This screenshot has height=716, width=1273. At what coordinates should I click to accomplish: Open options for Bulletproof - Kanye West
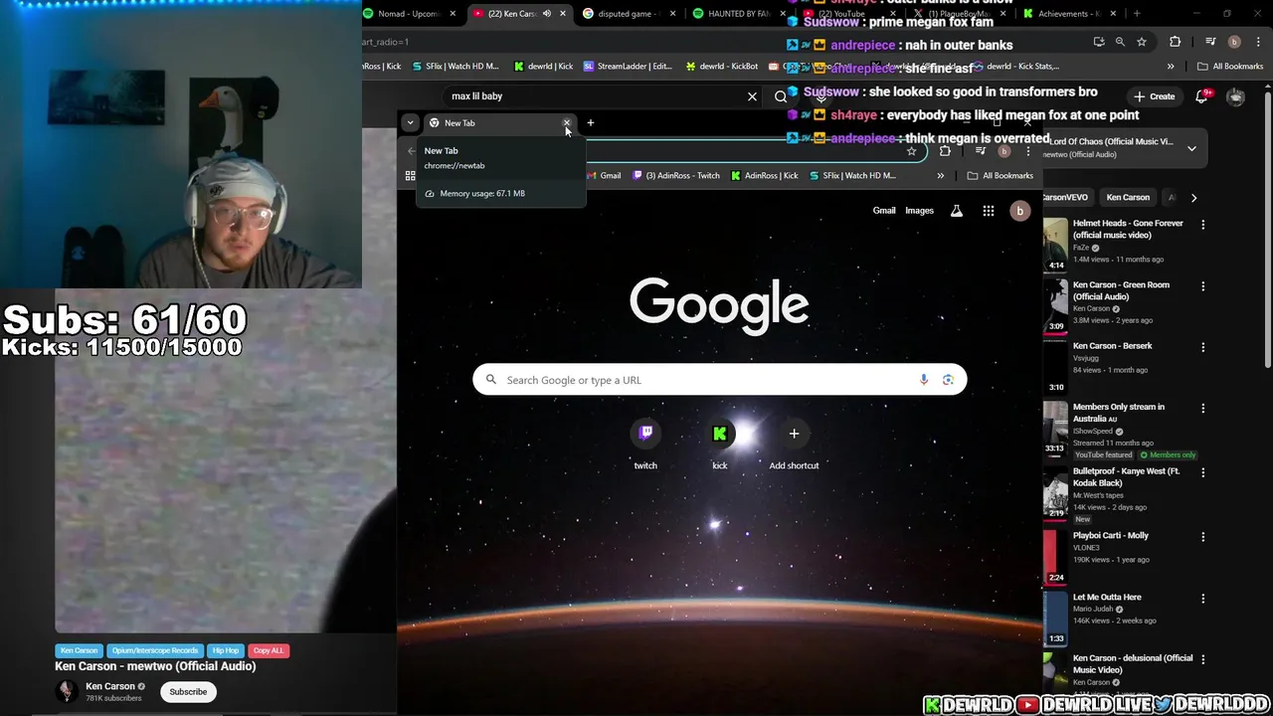[x=1202, y=472]
